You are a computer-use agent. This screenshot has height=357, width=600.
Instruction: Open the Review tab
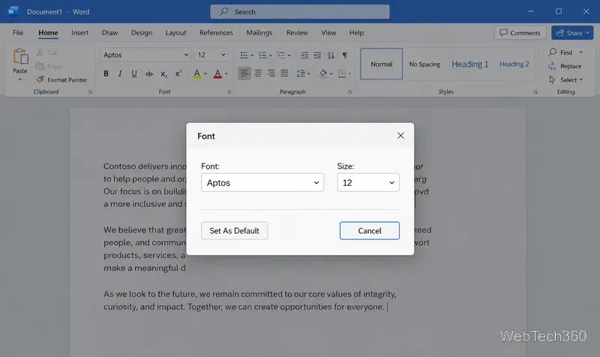pos(297,32)
